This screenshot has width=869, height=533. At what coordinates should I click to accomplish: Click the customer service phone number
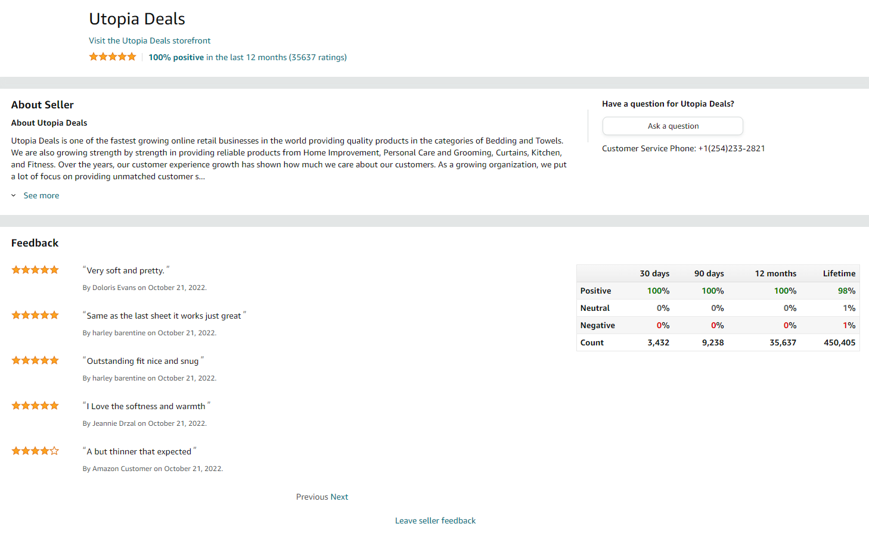(731, 148)
